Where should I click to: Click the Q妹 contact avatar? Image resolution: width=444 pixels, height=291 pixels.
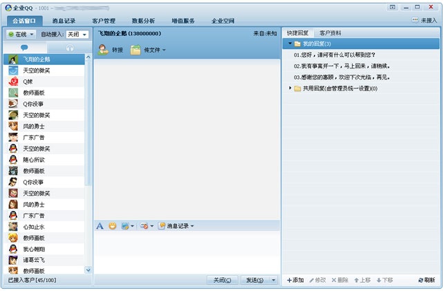[x=13, y=82]
